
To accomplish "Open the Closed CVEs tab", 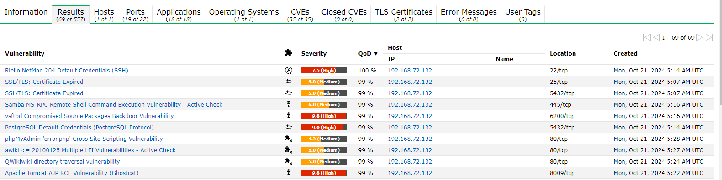I will [x=344, y=15].
